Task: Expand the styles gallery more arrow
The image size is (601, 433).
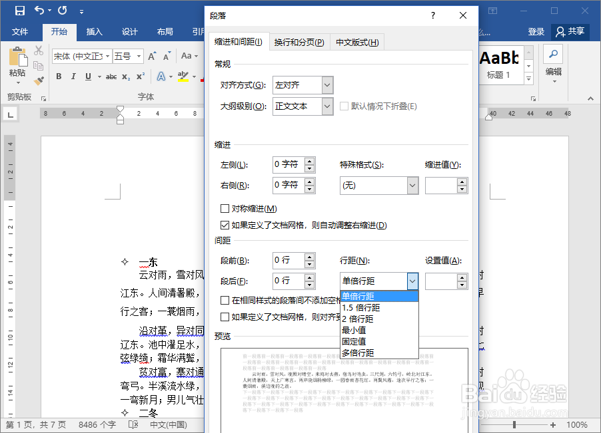Action: coord(528,78)
